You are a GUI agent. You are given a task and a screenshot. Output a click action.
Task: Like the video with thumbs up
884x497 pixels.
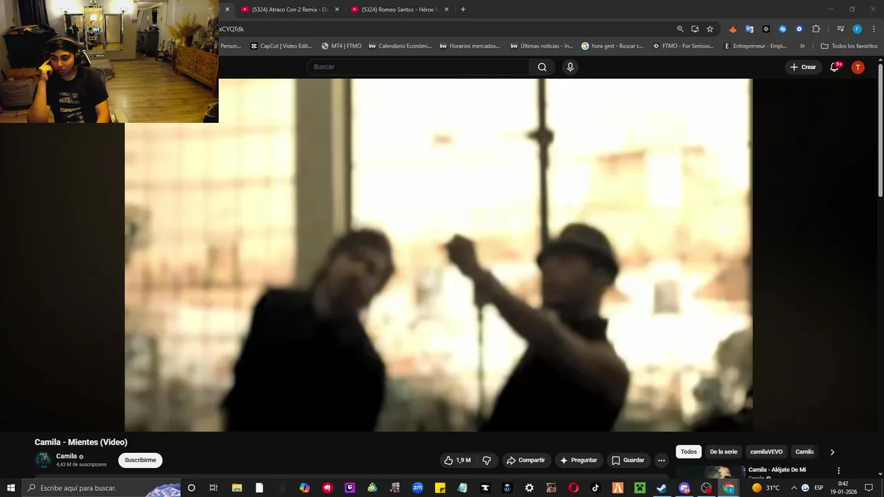tap(457, 460)
